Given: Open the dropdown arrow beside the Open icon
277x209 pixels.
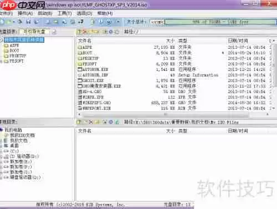Looking at the screenshot, I should pyautogui.click(x=14, y=22).
